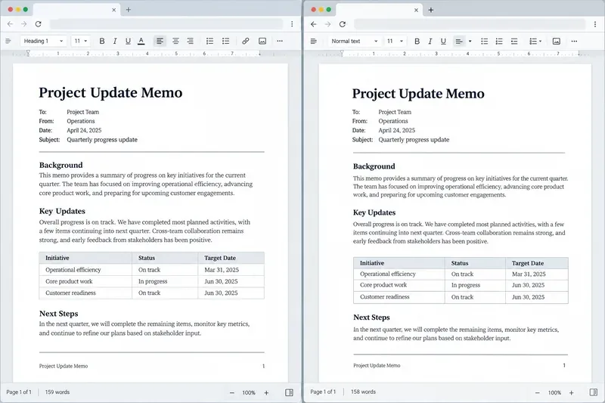Click the 100% zoom level in right window
Screen dimensions: 605x403
554,392
